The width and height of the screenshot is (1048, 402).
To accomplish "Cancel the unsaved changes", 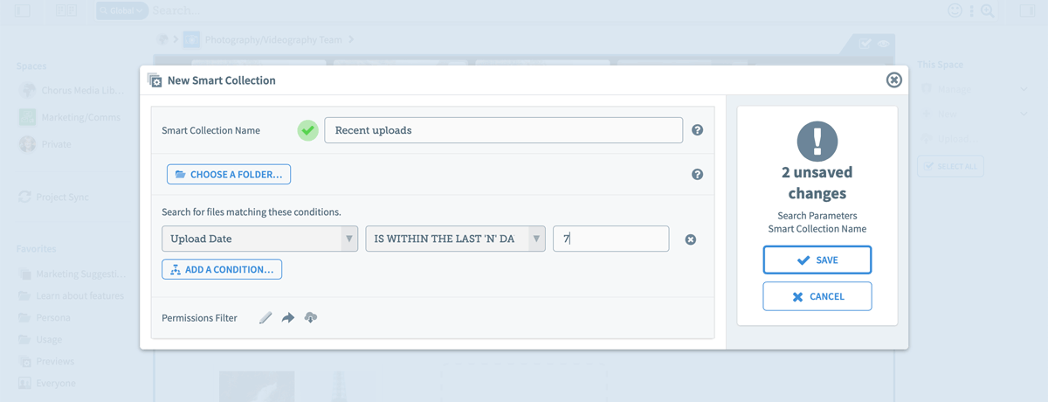I will [817, 296].
